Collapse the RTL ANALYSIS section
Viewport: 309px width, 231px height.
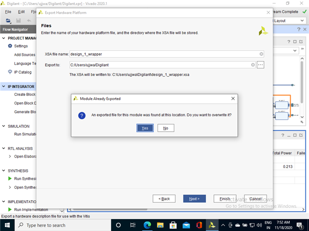[x=3, y=149]
